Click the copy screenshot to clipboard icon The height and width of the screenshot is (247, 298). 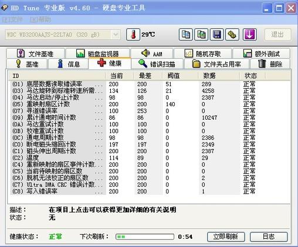[201, 35]
